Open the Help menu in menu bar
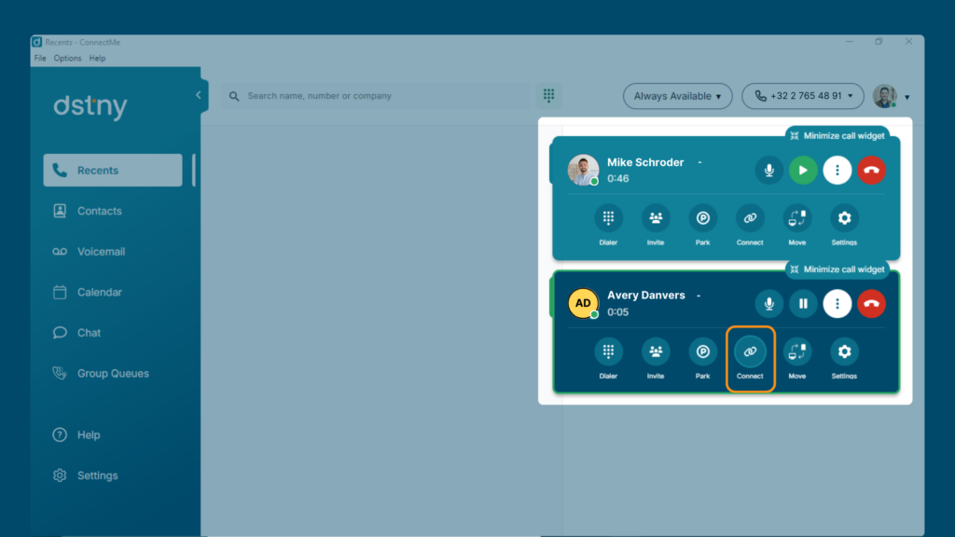Image resolution: width=955 pixels, height=537 pixels. [x=97, y=59]
